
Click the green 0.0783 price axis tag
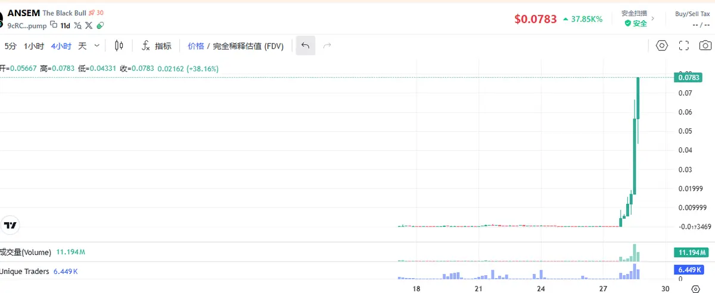coord(688,77)
